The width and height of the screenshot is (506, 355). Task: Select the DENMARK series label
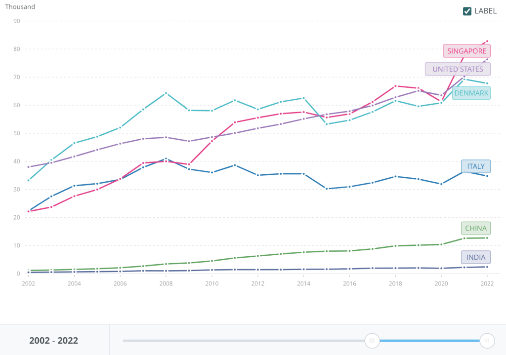pyautogui.click(x=471, y=93)
